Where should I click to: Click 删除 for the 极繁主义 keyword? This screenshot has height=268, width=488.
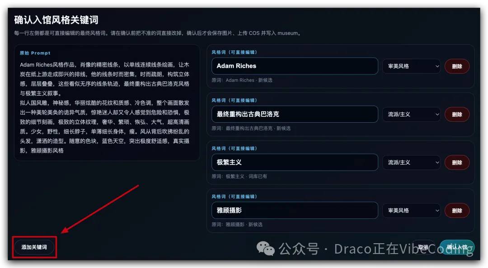[x=457, y=162]
